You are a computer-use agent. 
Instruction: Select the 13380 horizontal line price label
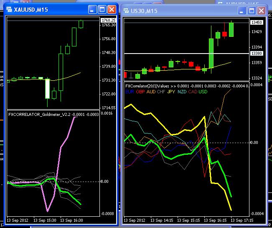click(257, 54)
